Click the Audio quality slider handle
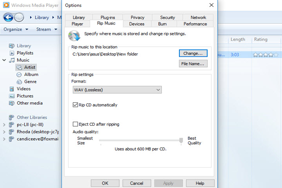The width and height of the screenshot is (282, 188). click(181, 140)
